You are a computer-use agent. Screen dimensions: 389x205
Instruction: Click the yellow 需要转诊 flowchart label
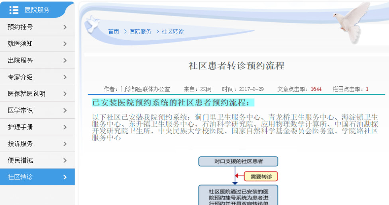(261, 176)
